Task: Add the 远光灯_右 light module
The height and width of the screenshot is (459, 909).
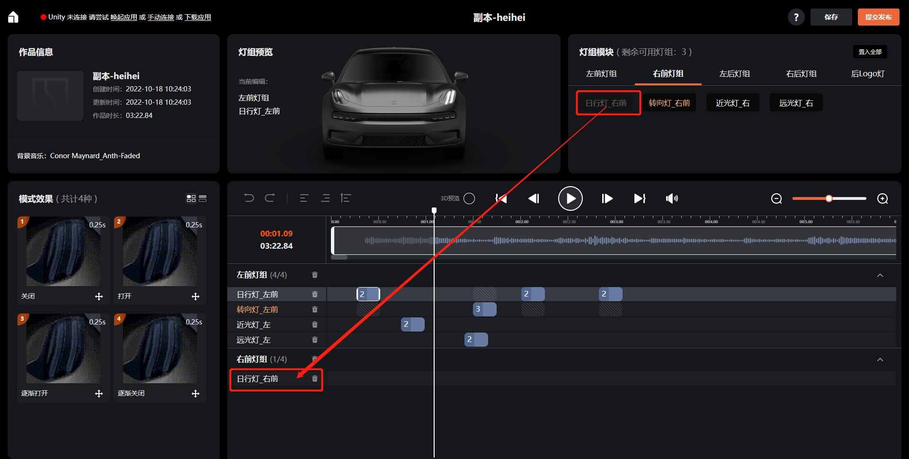Action: click(796, 103)
